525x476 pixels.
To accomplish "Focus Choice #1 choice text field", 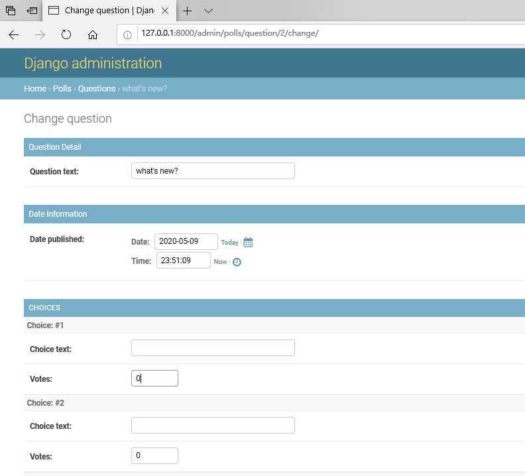I will coord(213,347).
